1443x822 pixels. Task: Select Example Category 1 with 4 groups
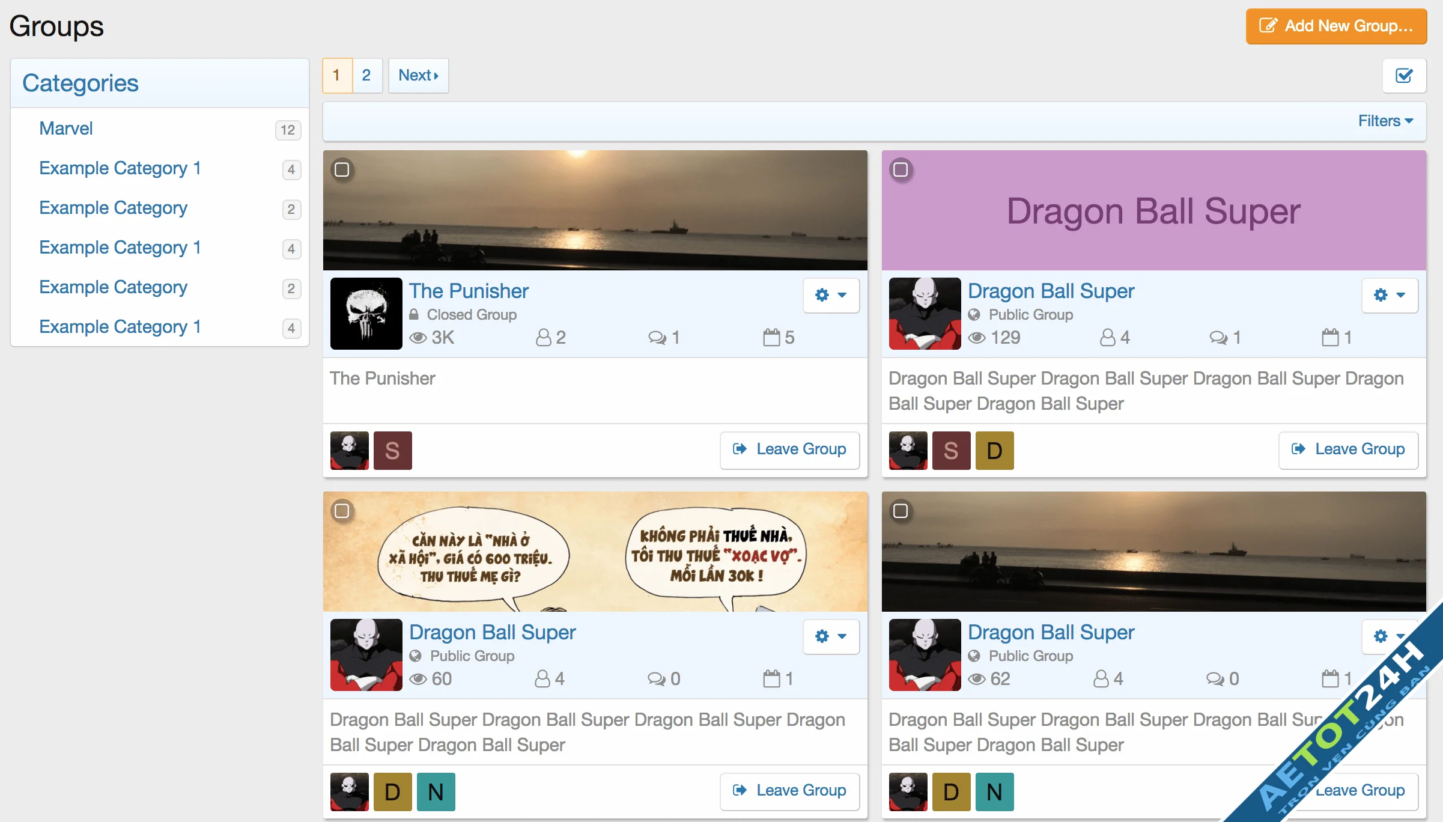120,166
